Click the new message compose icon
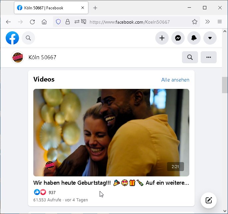 [209, 200]
